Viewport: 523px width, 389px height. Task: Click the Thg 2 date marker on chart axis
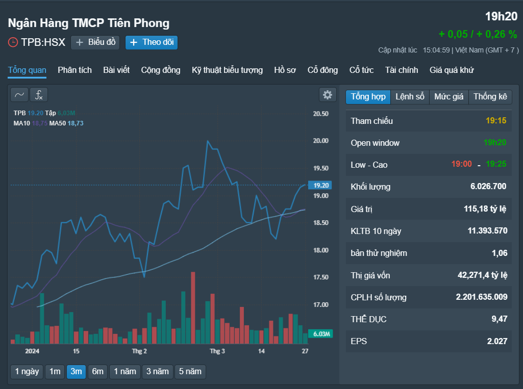coord(139,351)
